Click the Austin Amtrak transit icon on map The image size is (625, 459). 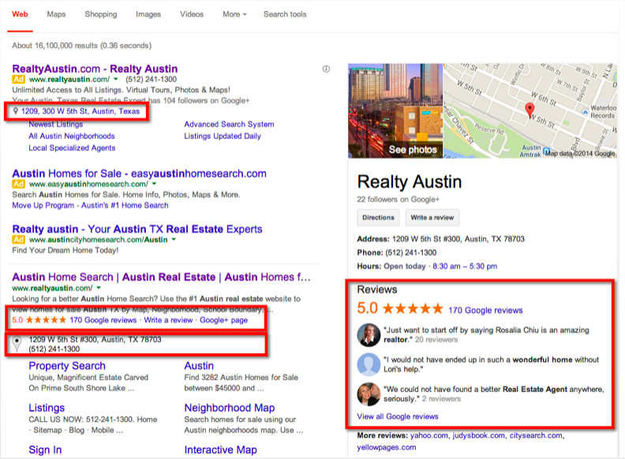click(546, 152)
